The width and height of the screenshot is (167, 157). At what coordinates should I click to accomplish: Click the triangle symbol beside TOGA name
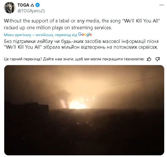tap(32, 5)
